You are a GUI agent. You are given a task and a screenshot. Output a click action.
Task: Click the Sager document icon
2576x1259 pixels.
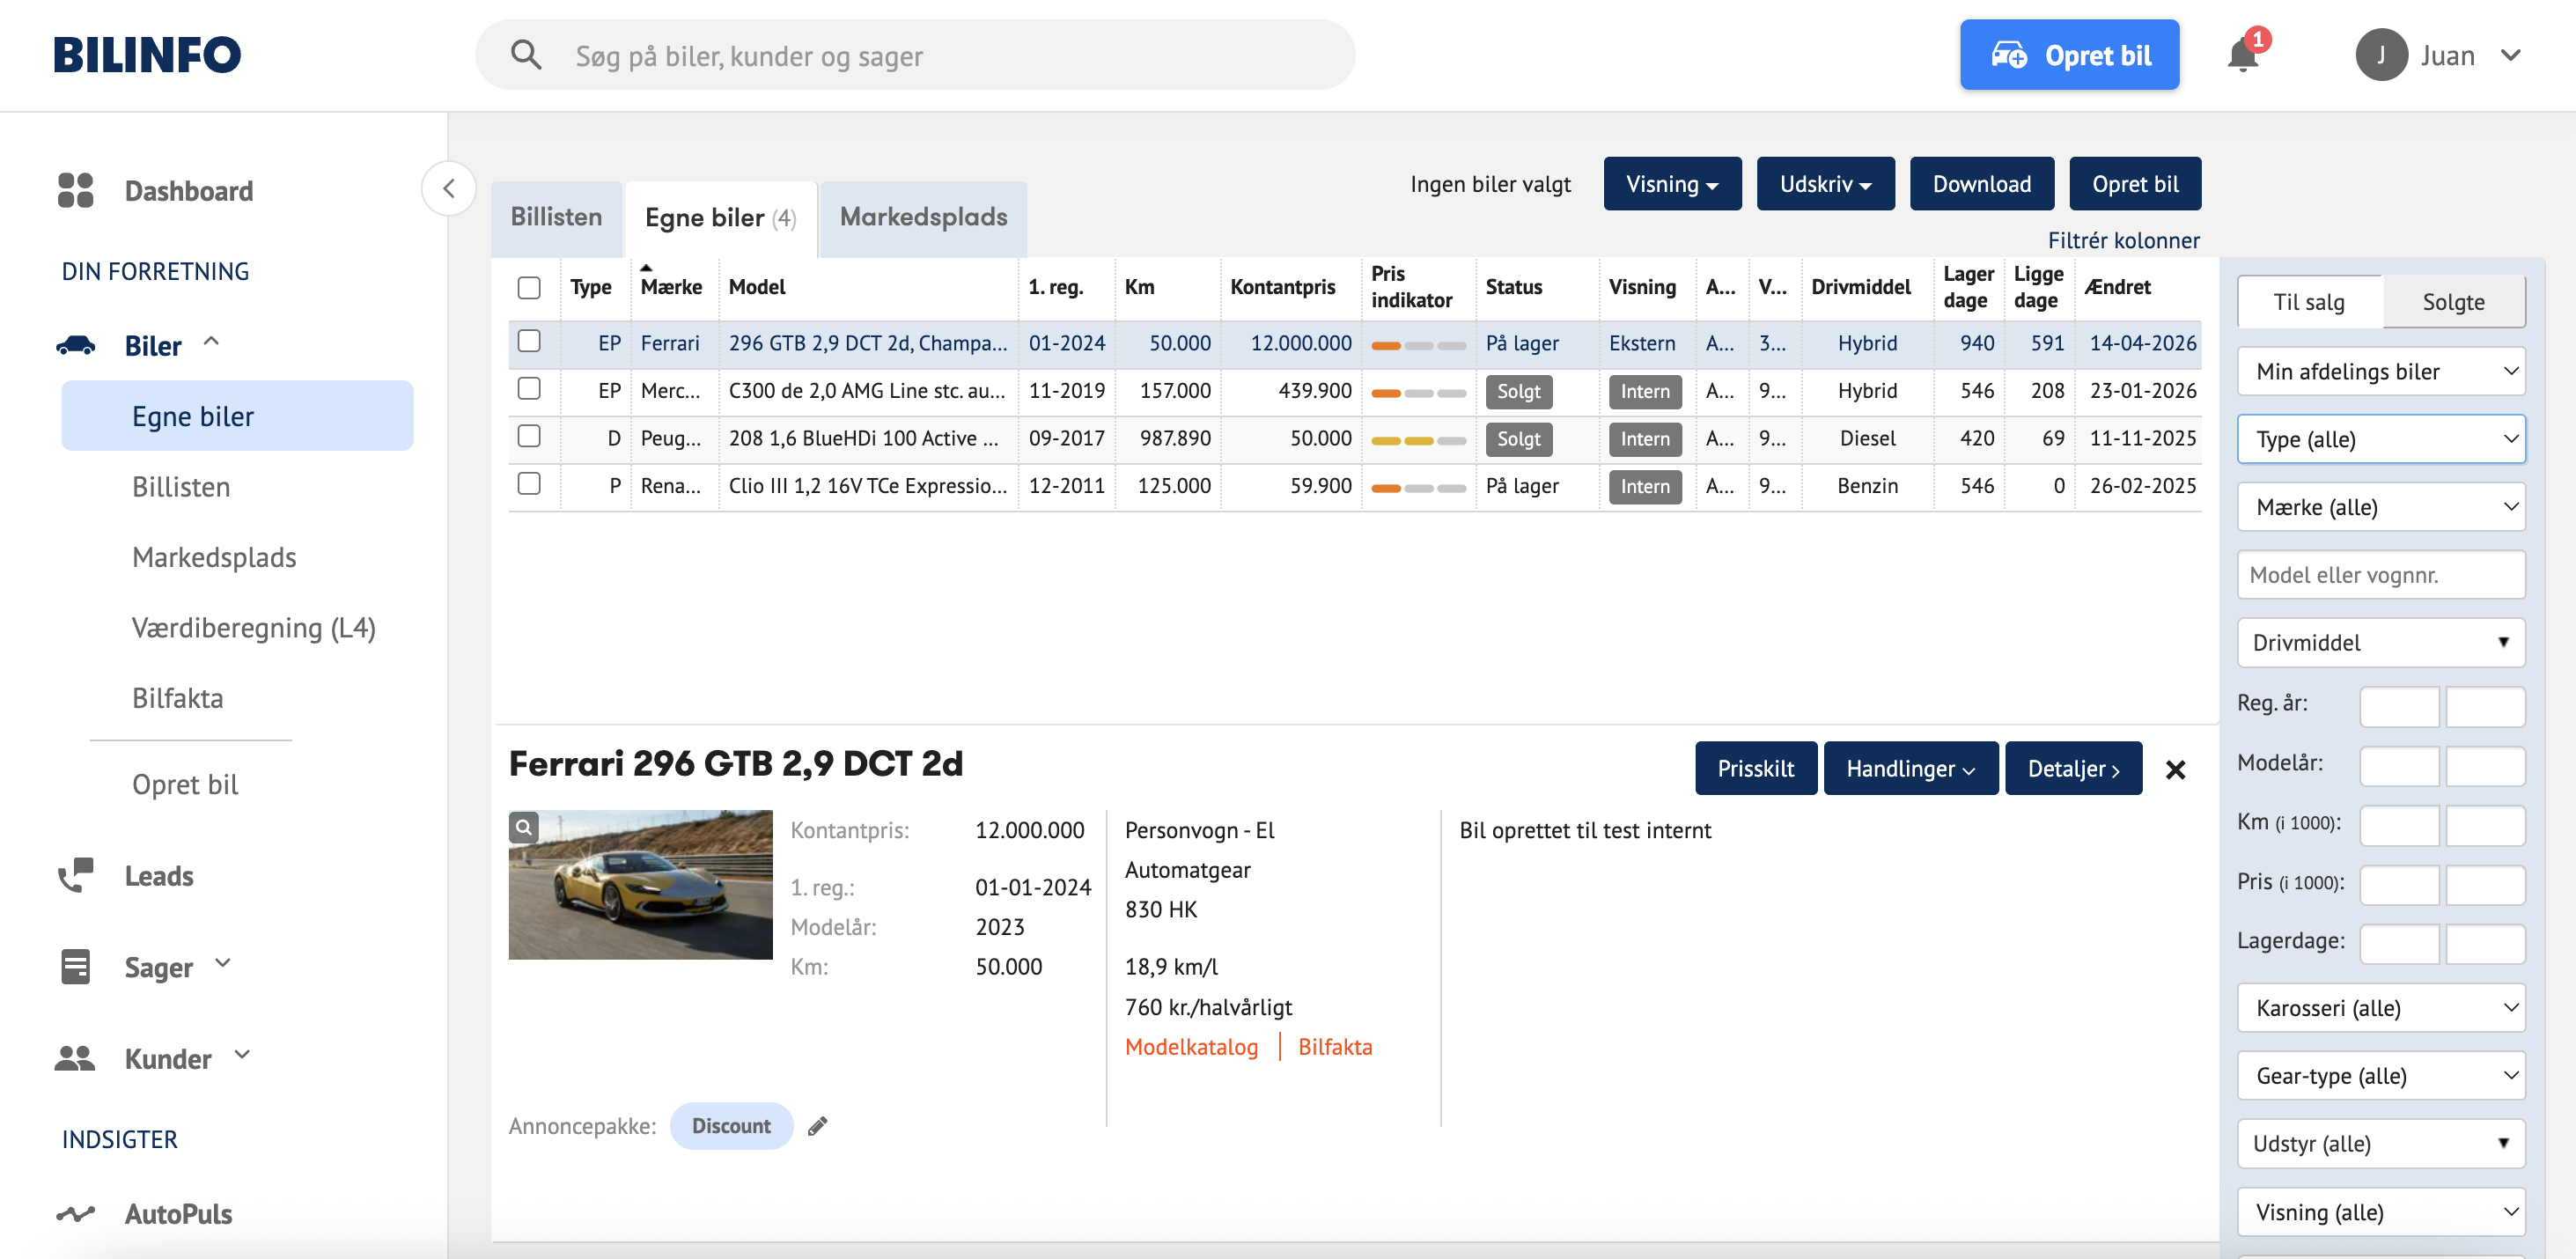tap(75, 967)
